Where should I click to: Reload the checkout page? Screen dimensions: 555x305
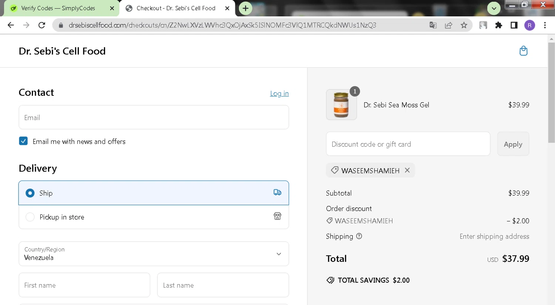point(42,25)
